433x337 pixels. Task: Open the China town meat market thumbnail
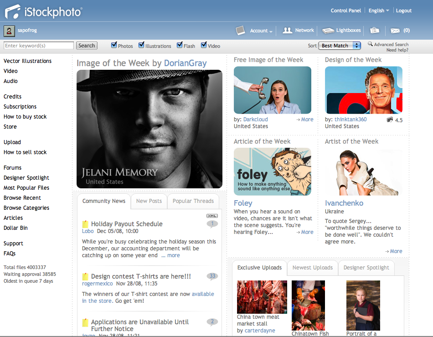click(262, 297)
